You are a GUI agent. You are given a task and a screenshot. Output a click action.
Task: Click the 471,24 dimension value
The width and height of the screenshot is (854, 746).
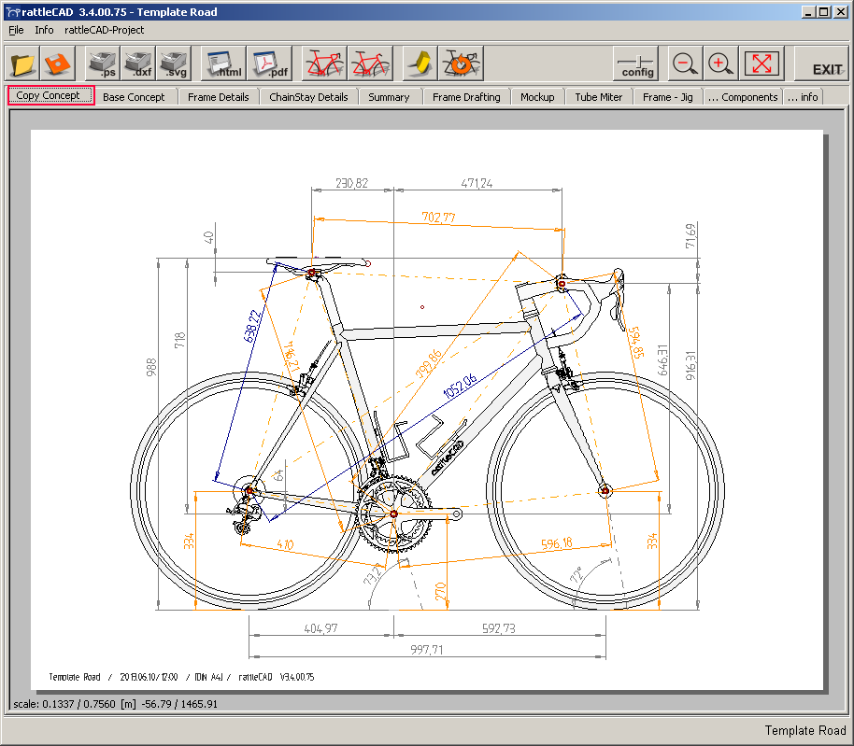(477, 183)
